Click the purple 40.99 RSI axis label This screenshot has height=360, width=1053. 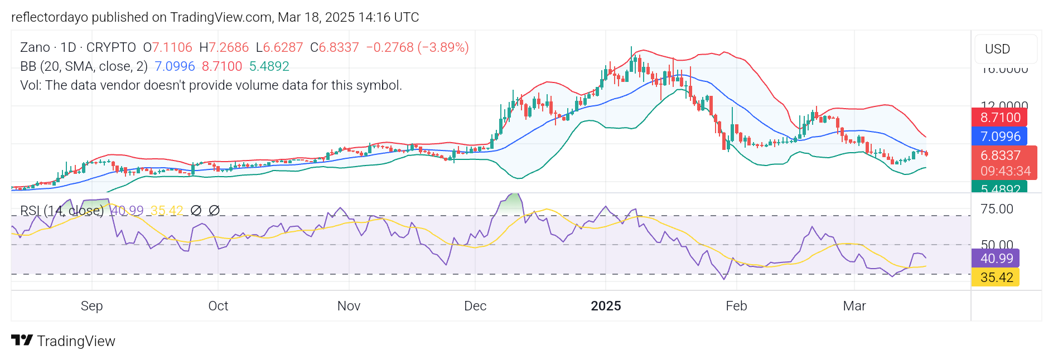click(x=996, y=259)
